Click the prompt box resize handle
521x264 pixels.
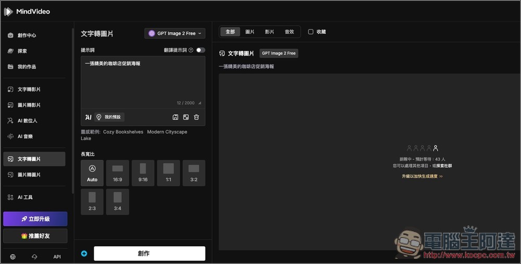(200, 103)
